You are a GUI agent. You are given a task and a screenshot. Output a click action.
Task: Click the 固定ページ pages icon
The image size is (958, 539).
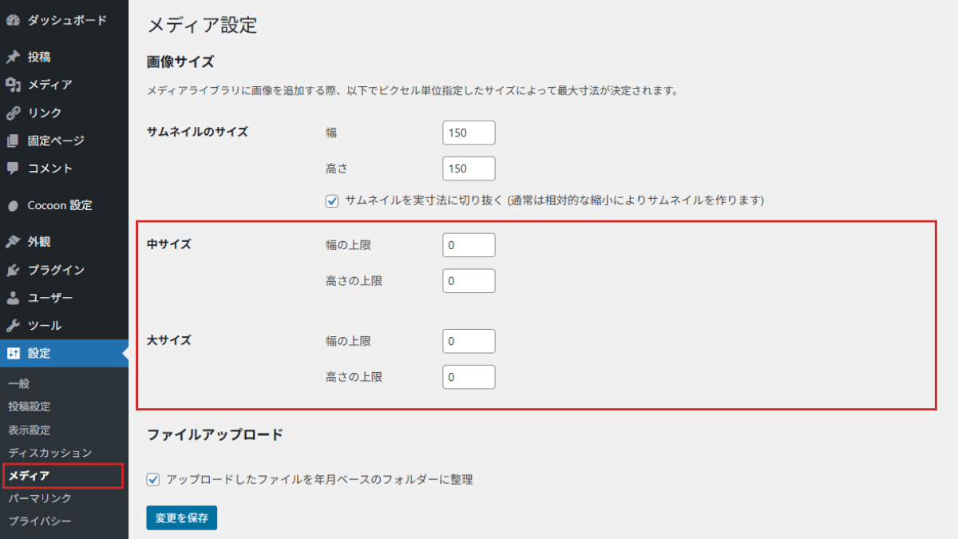(13, 141)
